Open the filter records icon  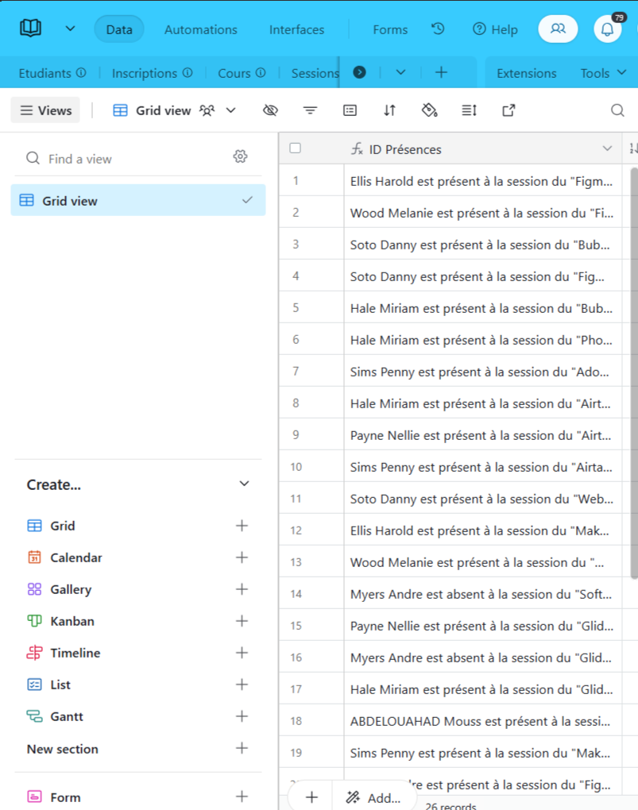click(310, 110)
